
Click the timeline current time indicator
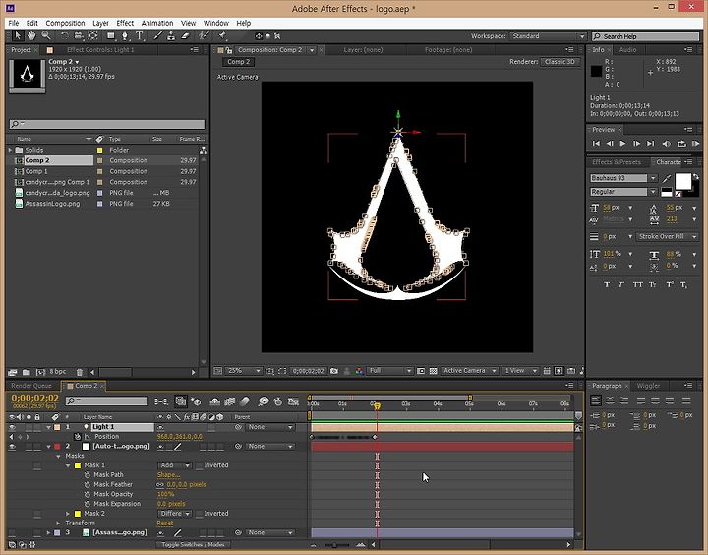[x=377, y=405]
